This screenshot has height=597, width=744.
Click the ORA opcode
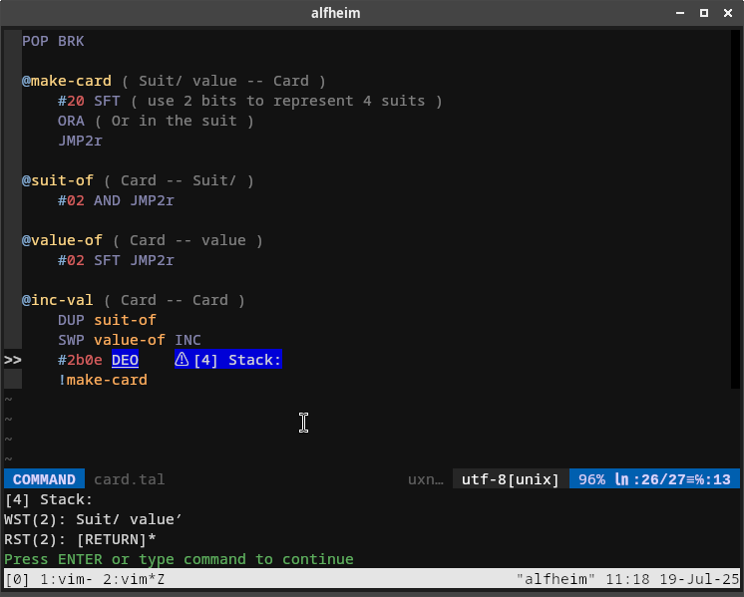pyautogui.click(x=71, y=121)
